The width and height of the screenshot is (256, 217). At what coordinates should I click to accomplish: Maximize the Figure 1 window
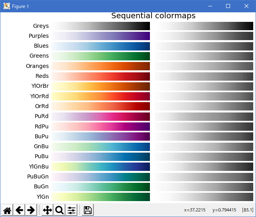228,6
